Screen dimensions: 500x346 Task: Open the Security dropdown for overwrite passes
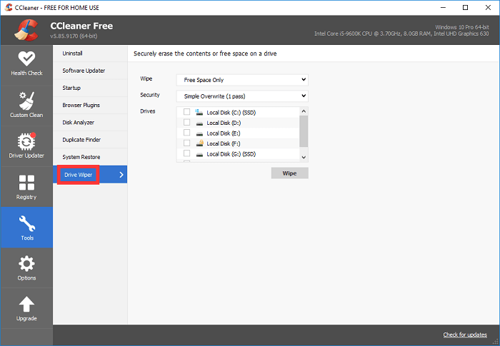pos(241,96)
